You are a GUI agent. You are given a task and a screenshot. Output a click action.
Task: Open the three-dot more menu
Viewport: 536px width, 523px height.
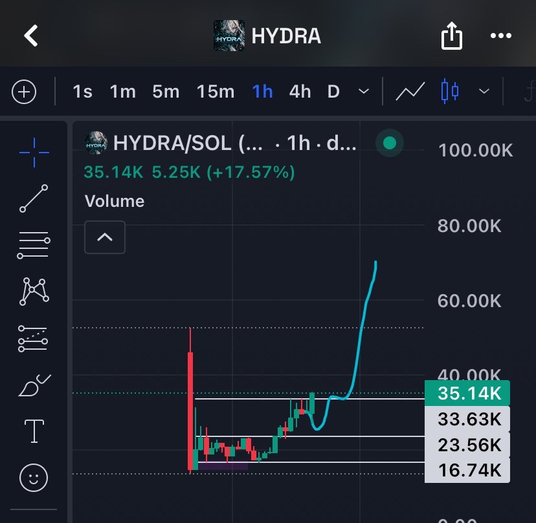click(501, 36)
